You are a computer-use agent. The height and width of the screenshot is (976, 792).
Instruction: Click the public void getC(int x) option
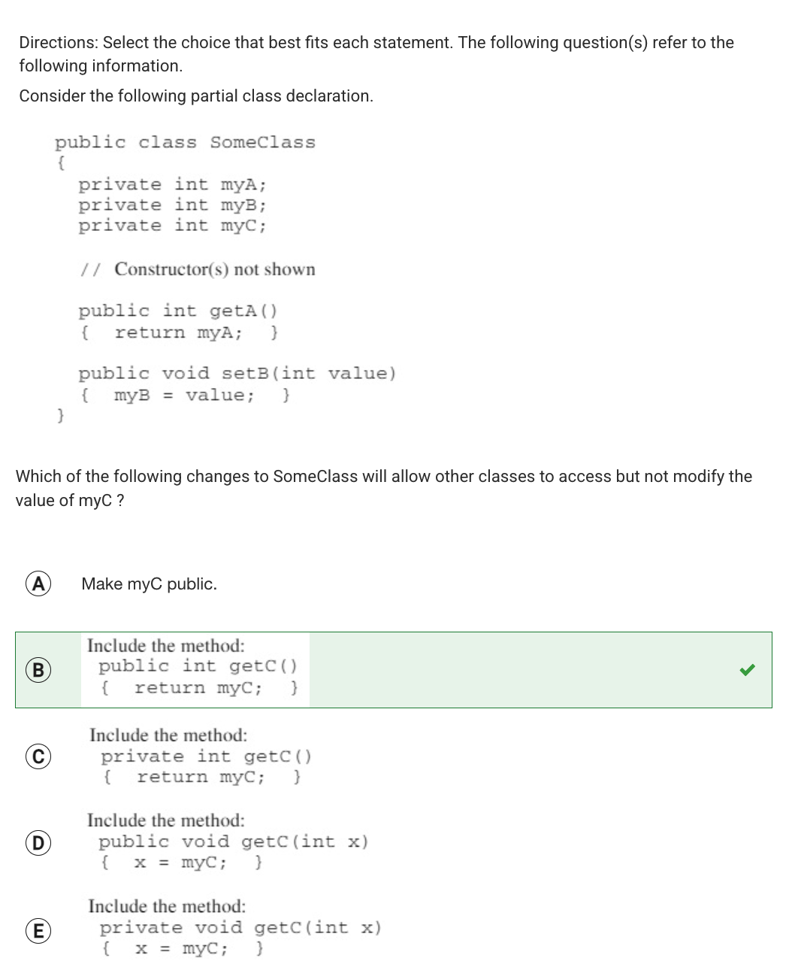point(228,841)
